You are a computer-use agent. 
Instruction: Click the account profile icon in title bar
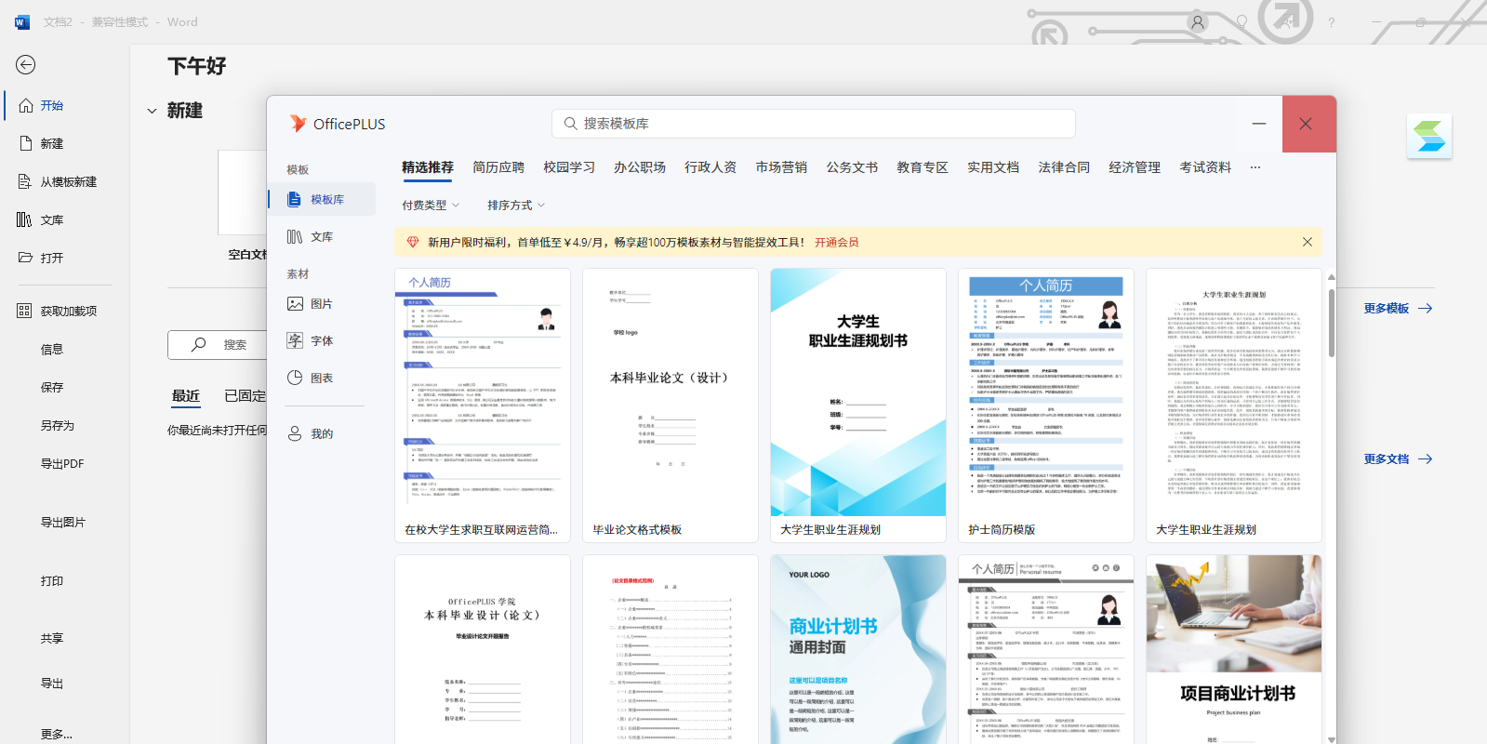pyautogui.click(x=1198, y=22)
